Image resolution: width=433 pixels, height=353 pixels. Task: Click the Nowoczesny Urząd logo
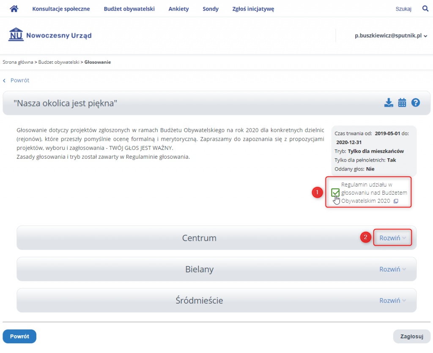[50, 35]
